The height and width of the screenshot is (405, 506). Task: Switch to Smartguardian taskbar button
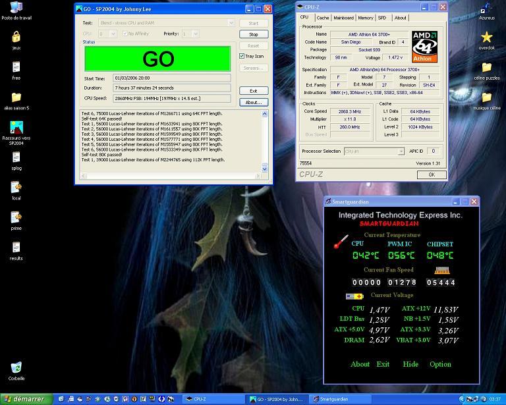(340, 399)
